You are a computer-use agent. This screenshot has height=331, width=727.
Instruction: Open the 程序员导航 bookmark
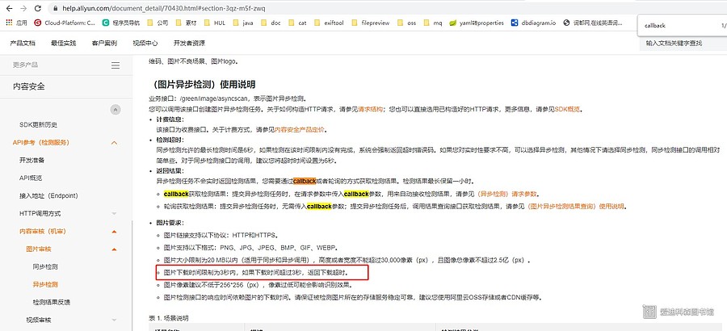120,23
